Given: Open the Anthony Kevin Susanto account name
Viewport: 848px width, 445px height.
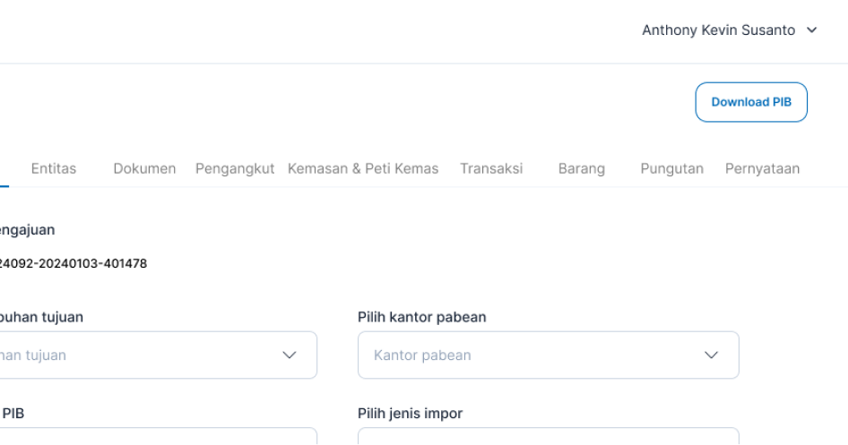Looking at the screenshot, I should [718, 30].
